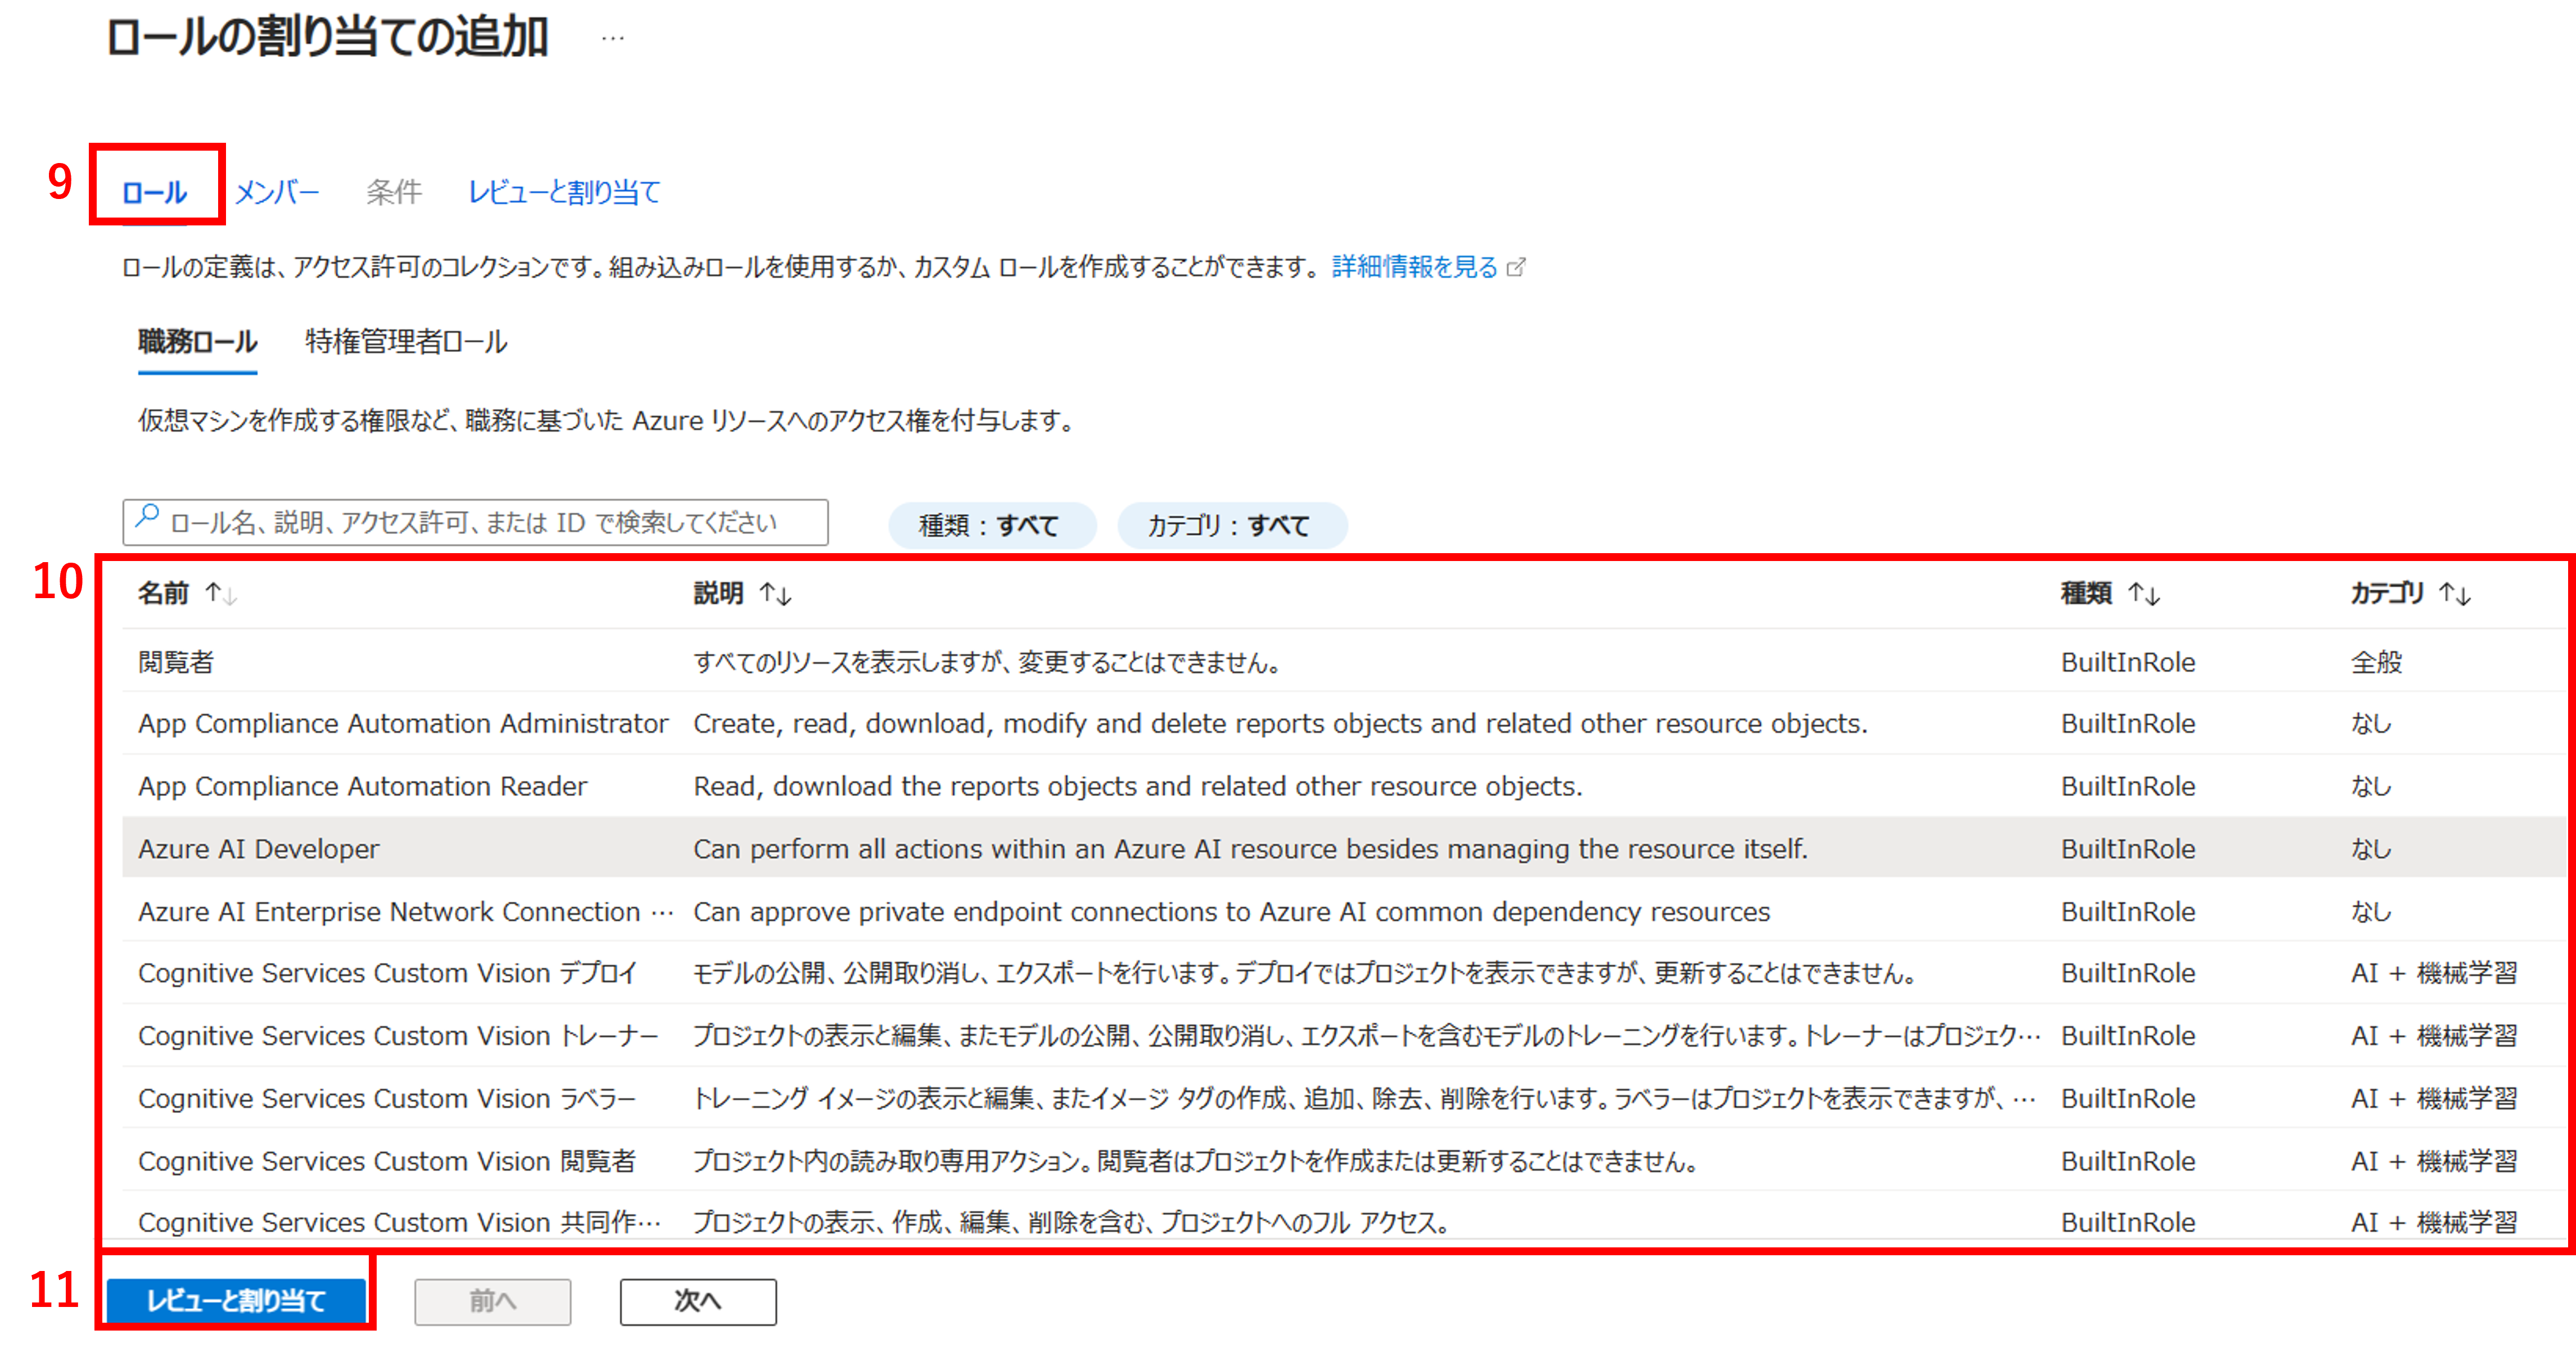This screenshot has height=1348, width=2576.
Task: Sort by 種類 column arrow icon
Action: (2143, 594)
